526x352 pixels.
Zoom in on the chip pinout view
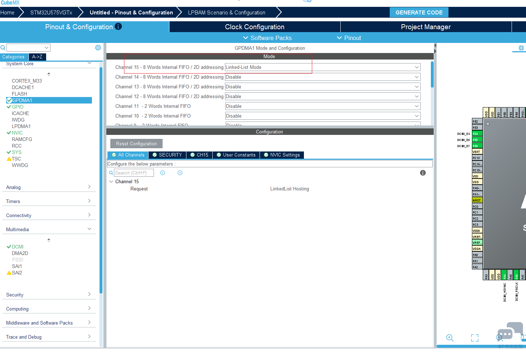click(450, 338)
